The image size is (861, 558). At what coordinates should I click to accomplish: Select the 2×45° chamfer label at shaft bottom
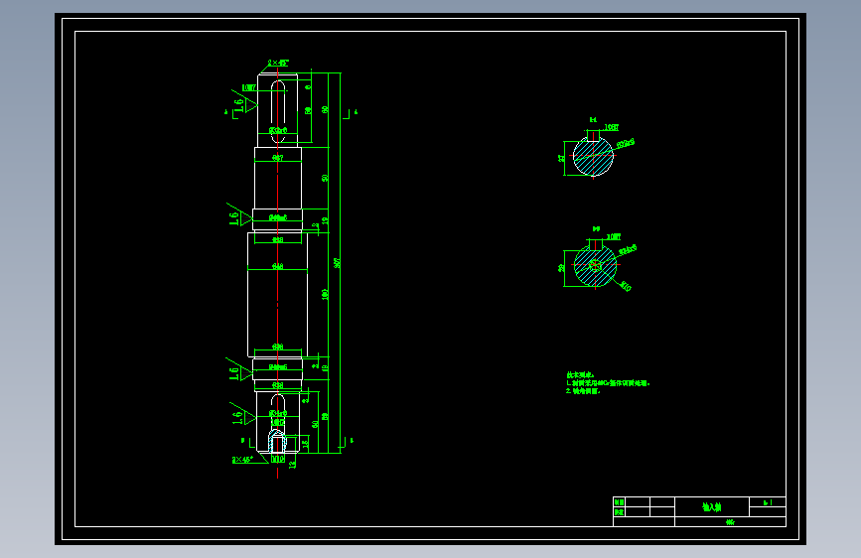click(x=242, y=459)
